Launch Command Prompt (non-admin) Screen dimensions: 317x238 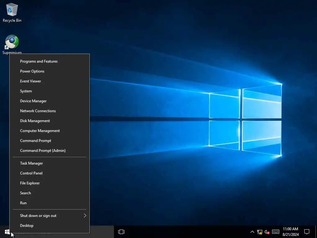tap(50, 141)
